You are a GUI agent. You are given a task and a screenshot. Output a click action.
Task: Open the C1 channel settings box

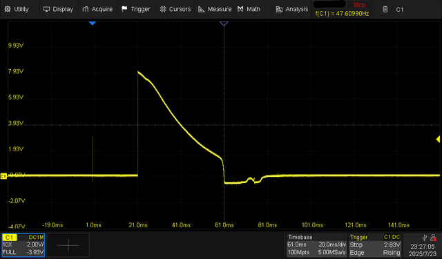[23, 245]
